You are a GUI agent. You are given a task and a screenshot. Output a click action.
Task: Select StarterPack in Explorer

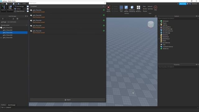tap(166, 37)
